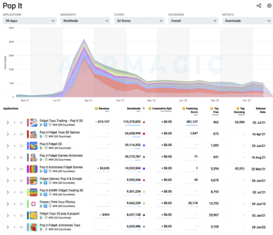This screenshot has height=235, width=273.
Task: Click the Pop it Fidget Games Antistress app icon
Action: 33,157
